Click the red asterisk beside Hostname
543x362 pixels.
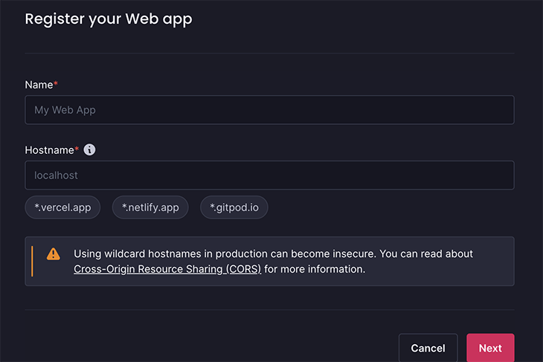77,149
